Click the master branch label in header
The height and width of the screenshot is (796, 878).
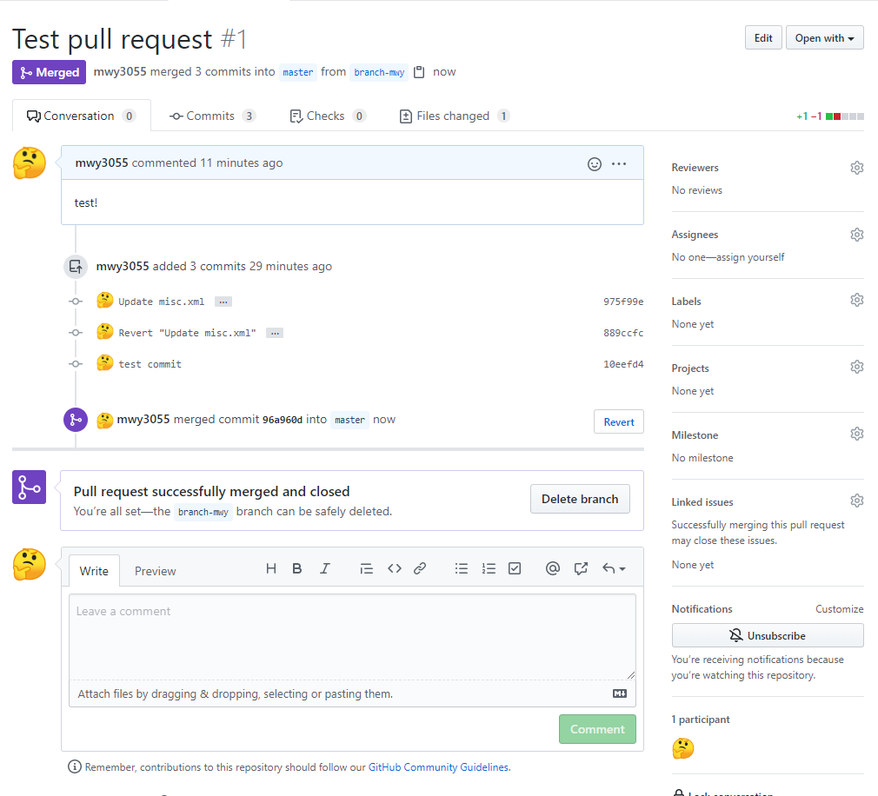click(298, 72)
